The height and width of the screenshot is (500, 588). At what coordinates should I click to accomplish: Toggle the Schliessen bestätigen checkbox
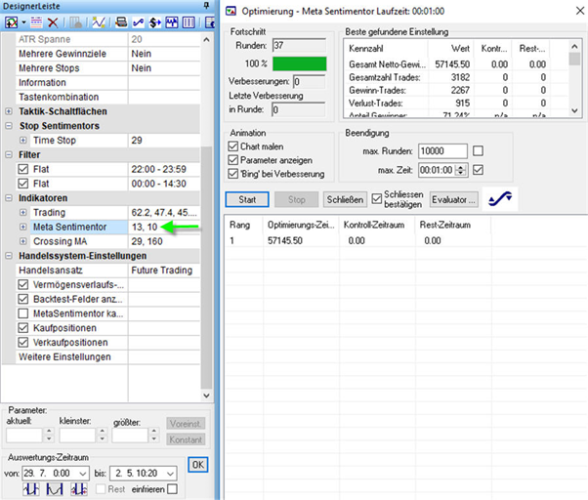point(376,199)
